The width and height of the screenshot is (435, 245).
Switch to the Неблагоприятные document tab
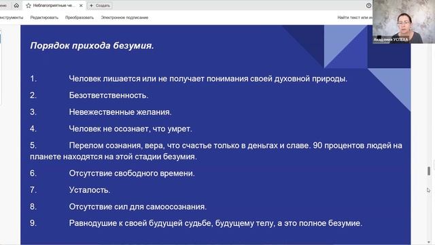point(54,5)
